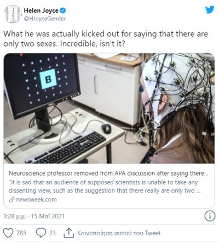Click the tweet text about two sexes
This screenshot has height=243, width=219.
pos(106,39)
